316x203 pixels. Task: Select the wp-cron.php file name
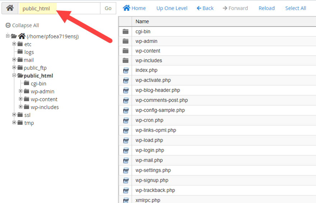149,120
